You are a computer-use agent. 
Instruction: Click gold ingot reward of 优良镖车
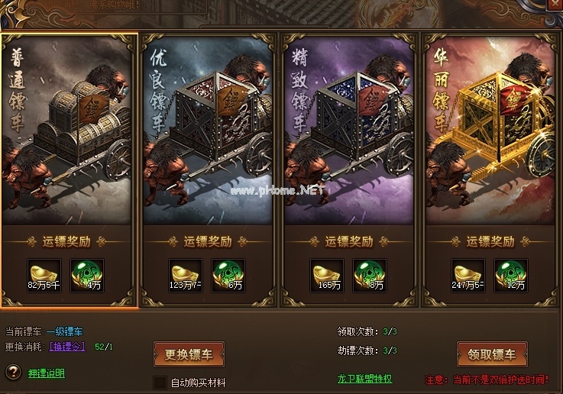coord(186,276)
